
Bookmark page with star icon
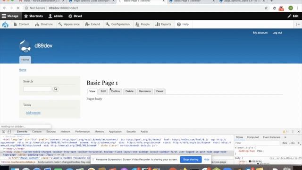click(x=266, y=8)
